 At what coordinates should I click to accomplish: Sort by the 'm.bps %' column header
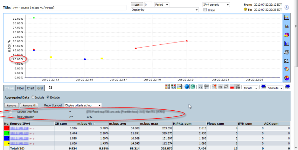pos(93,123)
